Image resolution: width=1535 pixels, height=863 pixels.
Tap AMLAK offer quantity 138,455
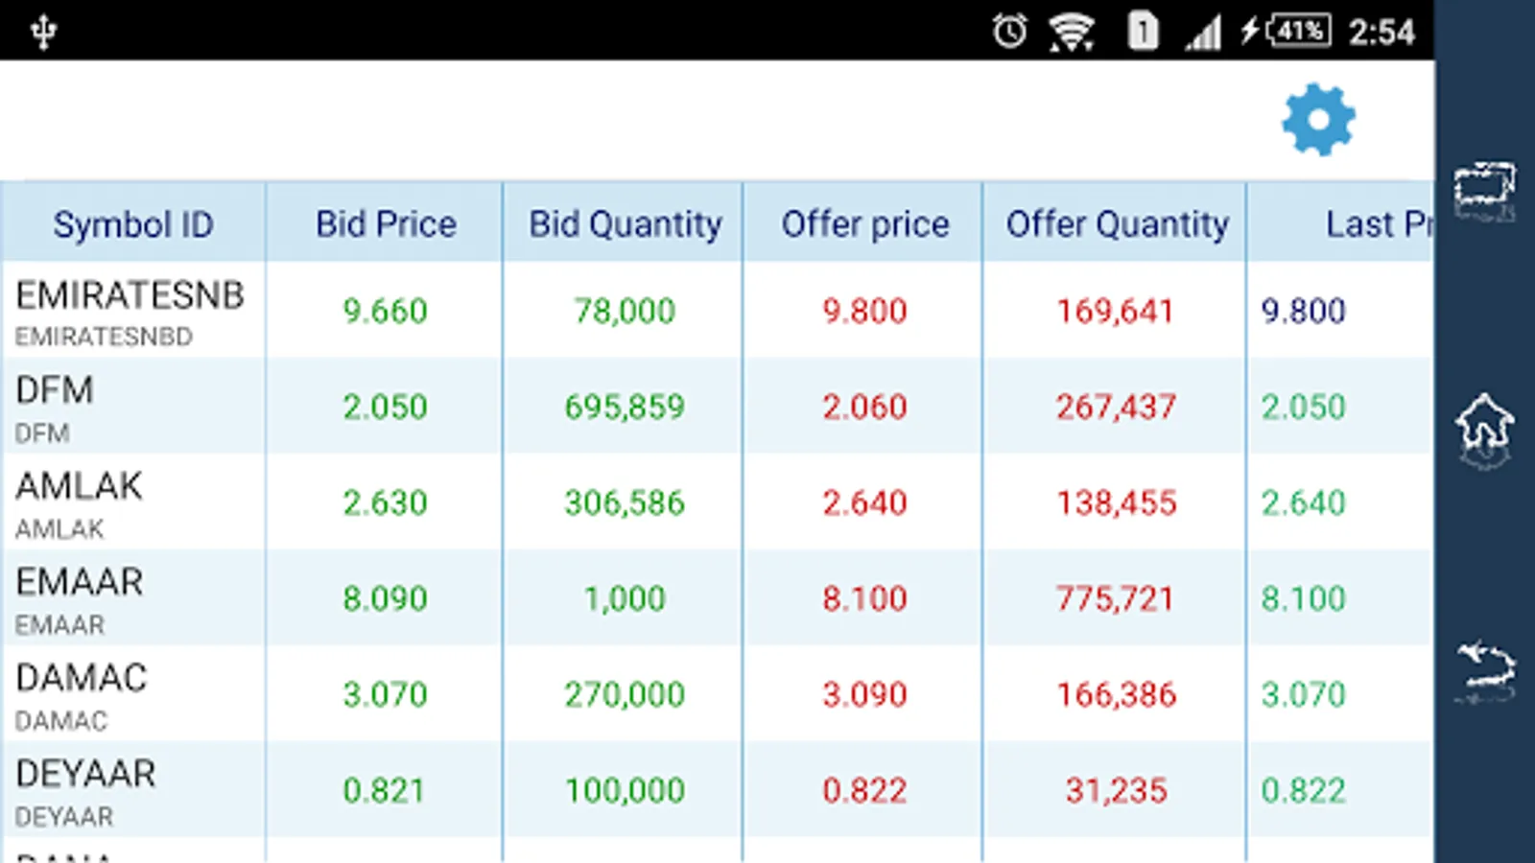1116,502
